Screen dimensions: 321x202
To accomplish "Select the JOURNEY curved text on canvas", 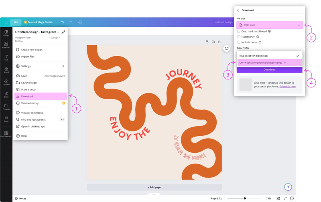I will [184, 79].
